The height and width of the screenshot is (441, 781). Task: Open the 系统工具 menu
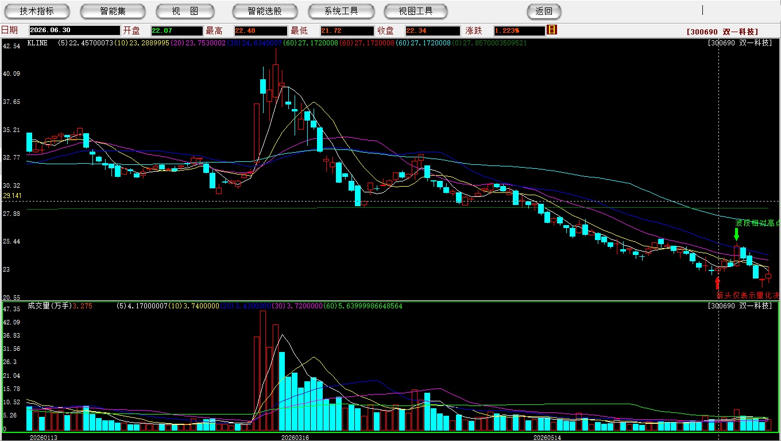pos(341,11)
